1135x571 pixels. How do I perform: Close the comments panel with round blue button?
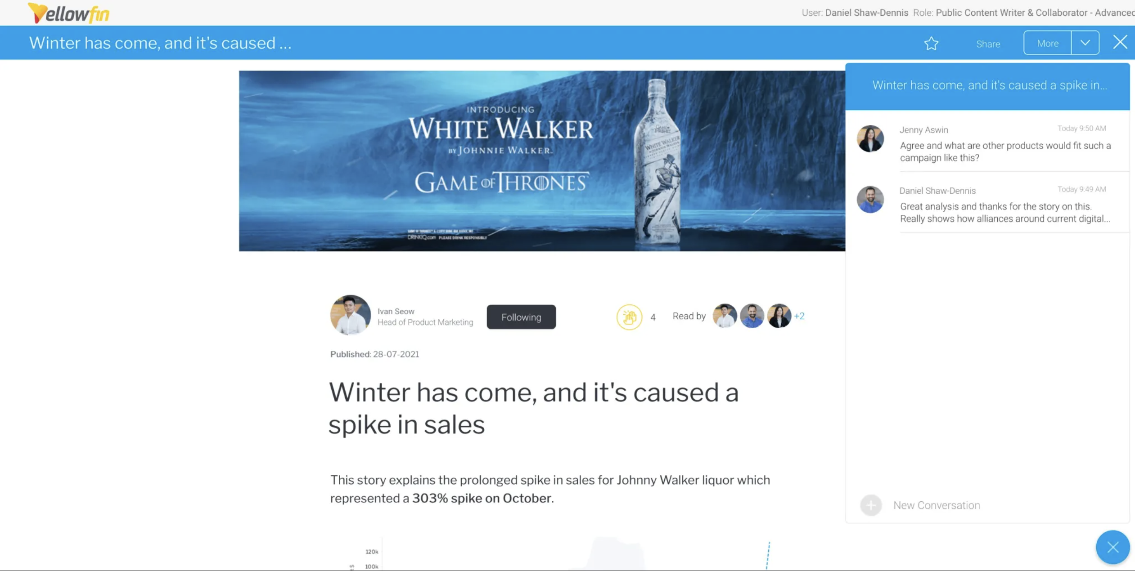pyautogui.click(x=1112, y=547)
